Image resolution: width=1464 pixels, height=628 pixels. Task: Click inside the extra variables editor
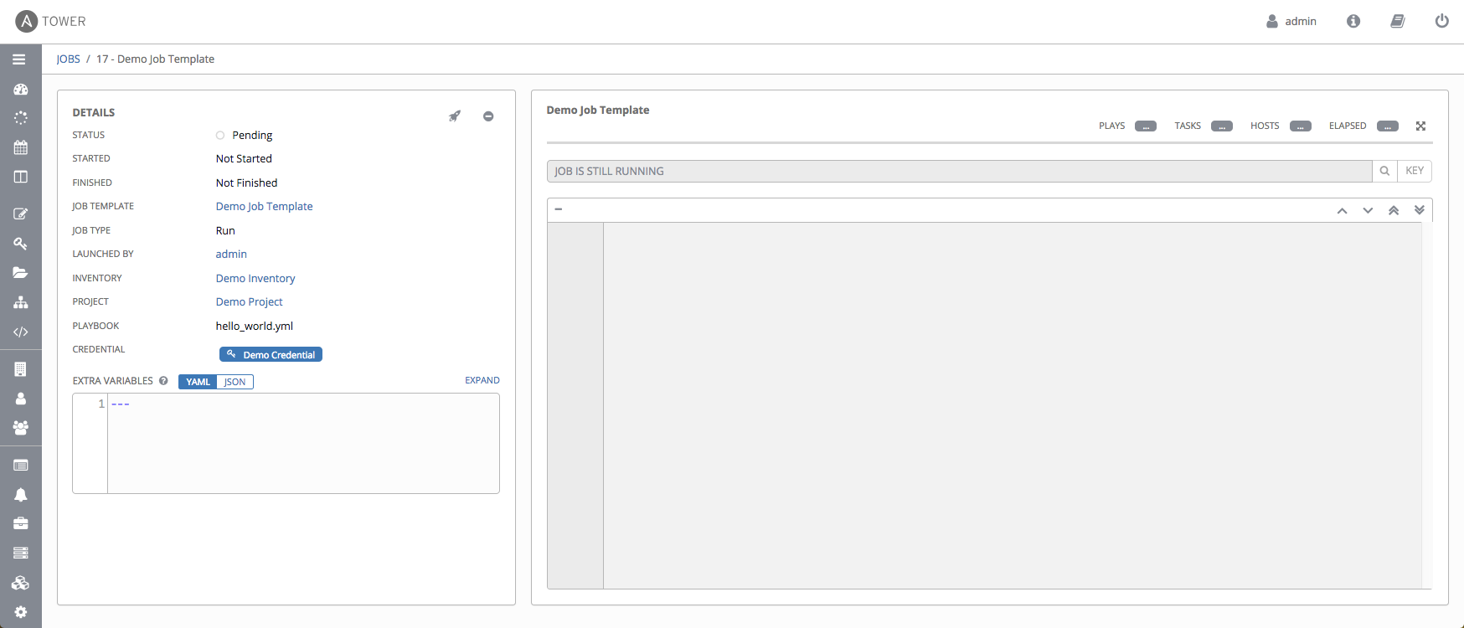pyautogui.click(x=303, y=443)
